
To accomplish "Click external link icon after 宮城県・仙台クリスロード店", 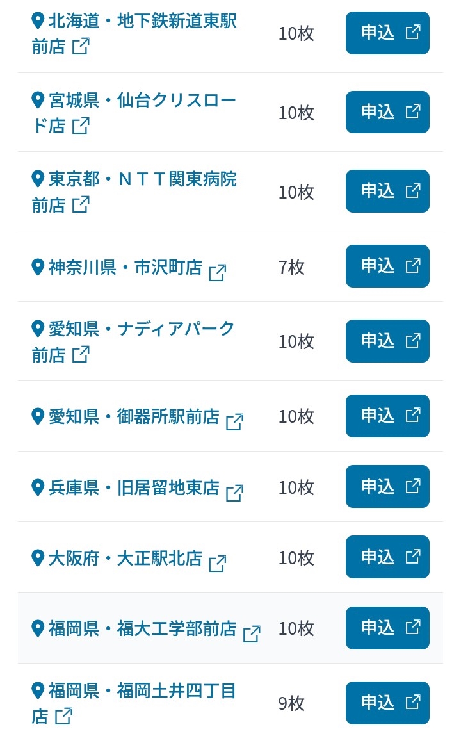I will pos(81,125).
